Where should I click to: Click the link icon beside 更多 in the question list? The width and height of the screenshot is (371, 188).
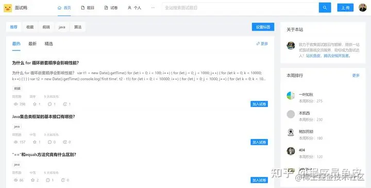tap(258, 43)
